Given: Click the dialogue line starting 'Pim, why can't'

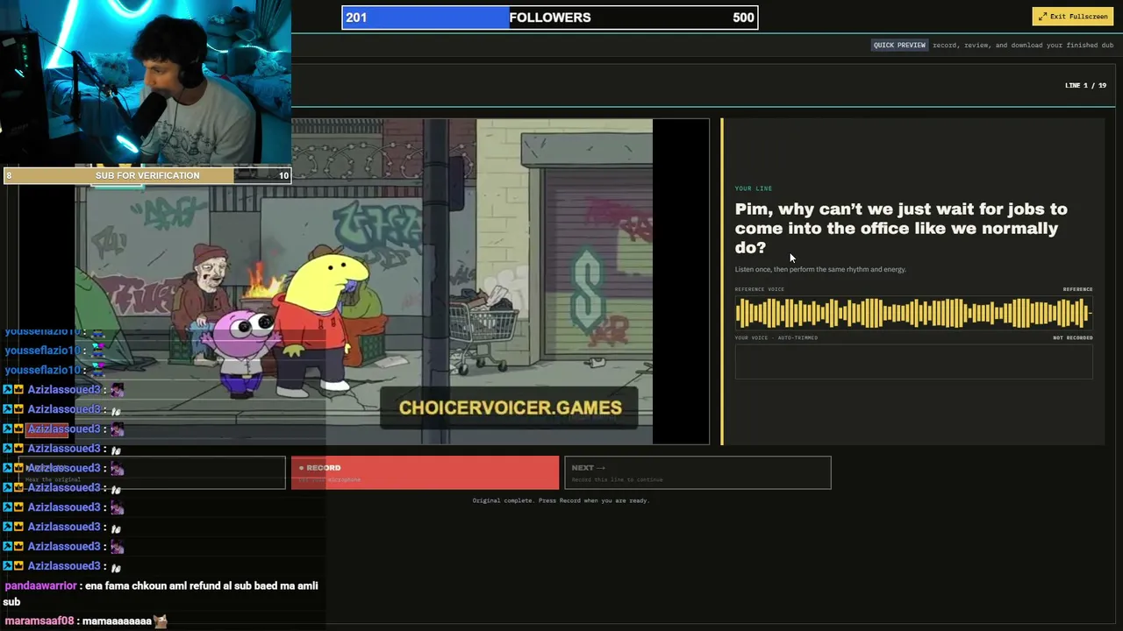Looking at the screenshot, I should pos(901,228).
